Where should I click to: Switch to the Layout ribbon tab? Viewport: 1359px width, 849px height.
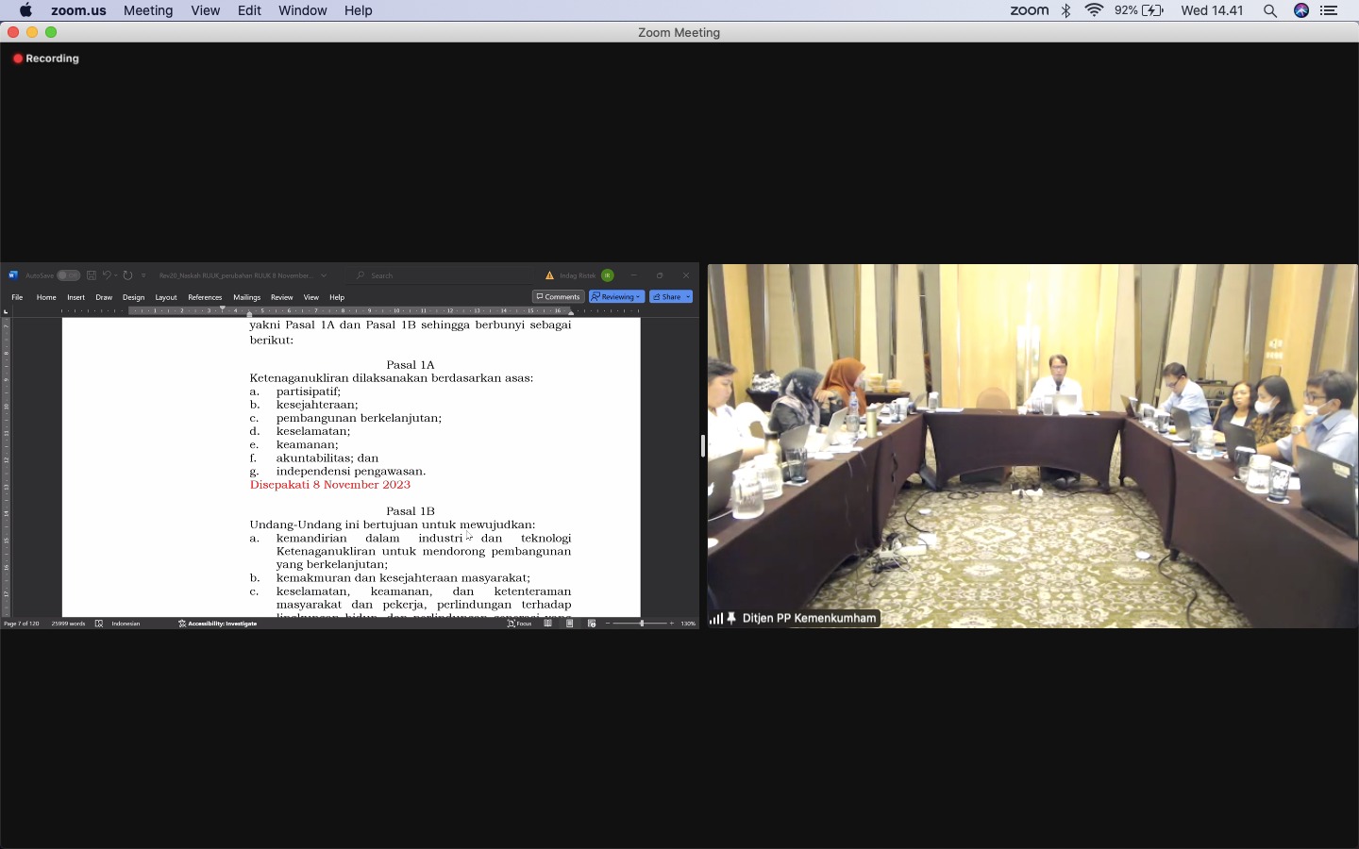(166, 297)
